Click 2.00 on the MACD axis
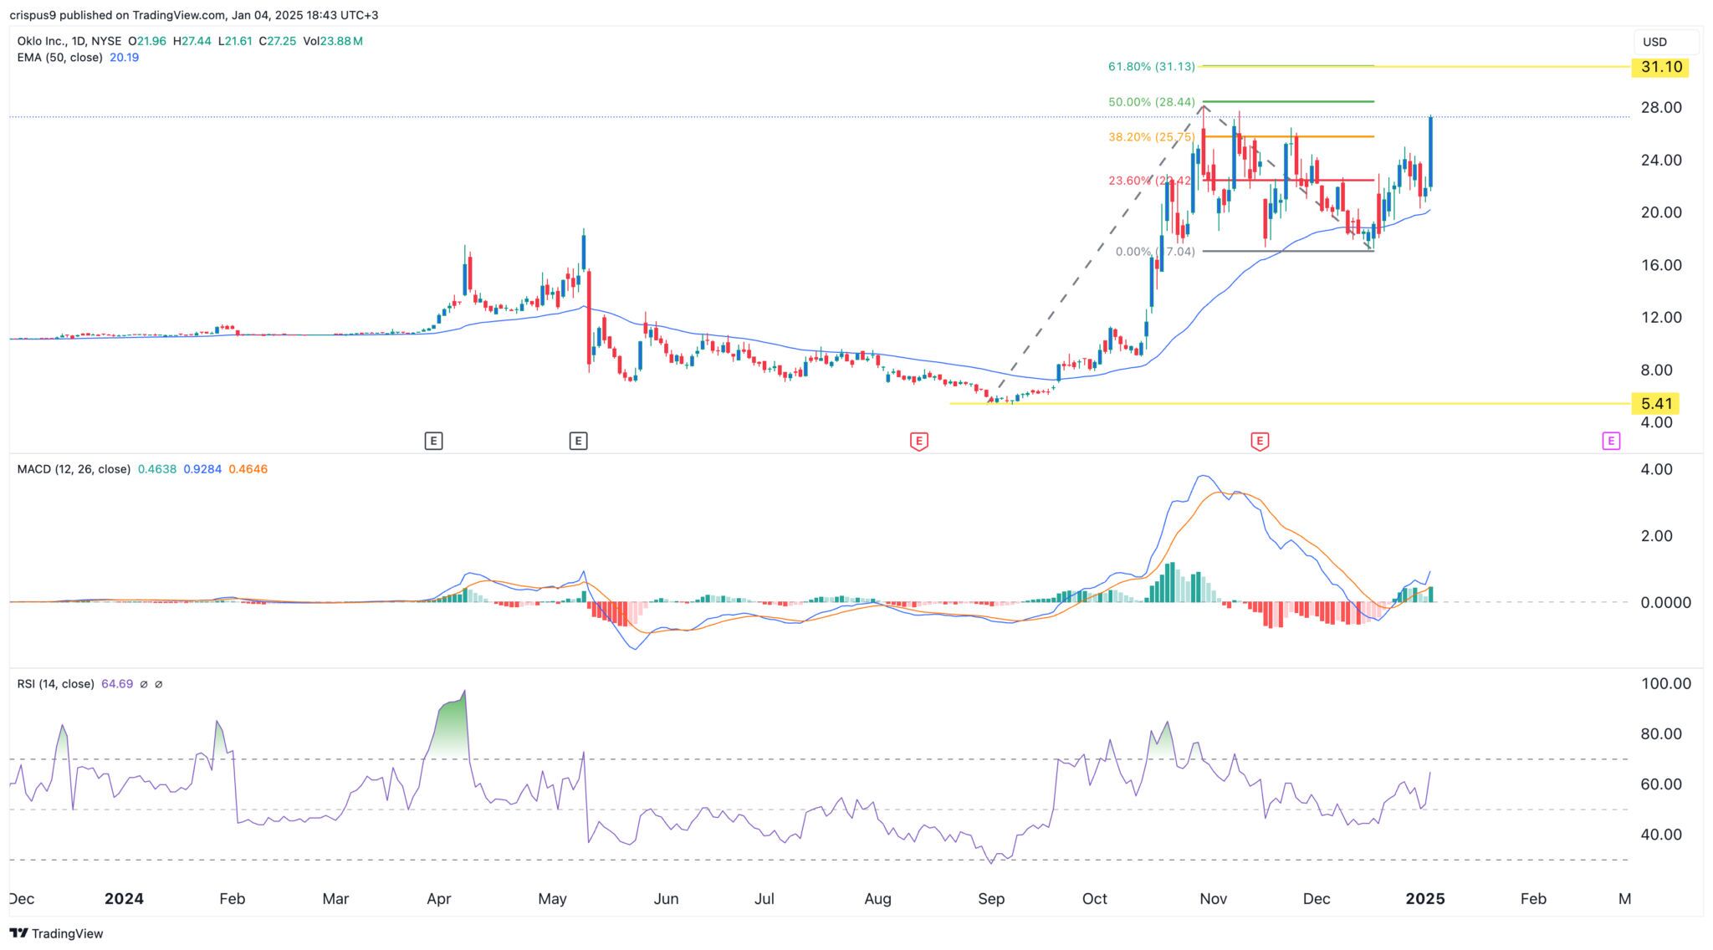Image resolution: width=1713 pixels, height=950 pixels. click(x=1656, y=536)
